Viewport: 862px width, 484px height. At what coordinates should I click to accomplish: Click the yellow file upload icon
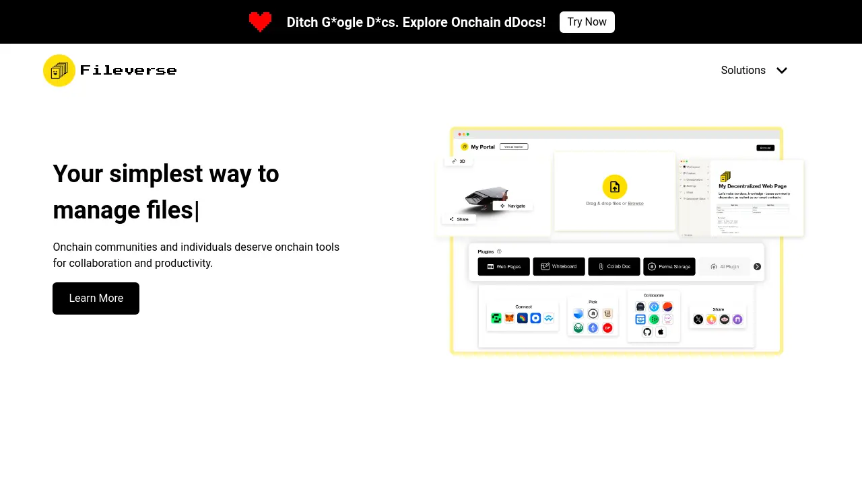[x=614, y=187]
